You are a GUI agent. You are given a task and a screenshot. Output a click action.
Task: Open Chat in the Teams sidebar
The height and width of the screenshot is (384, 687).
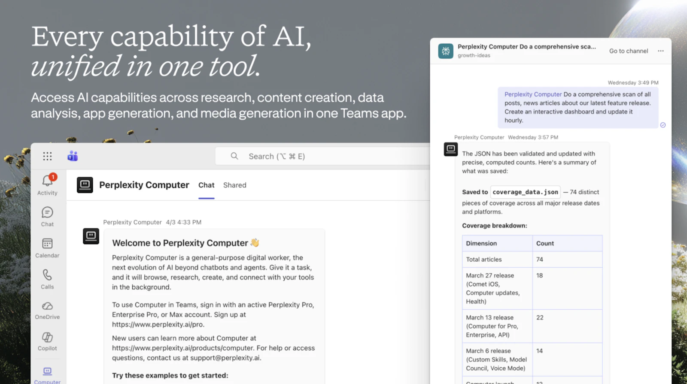[47, 217]
